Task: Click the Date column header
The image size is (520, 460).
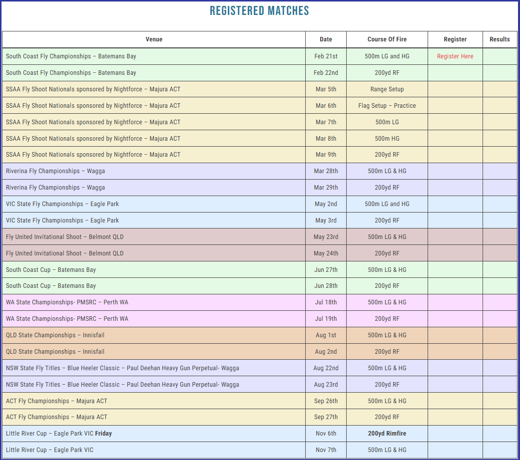Action: 326,39
